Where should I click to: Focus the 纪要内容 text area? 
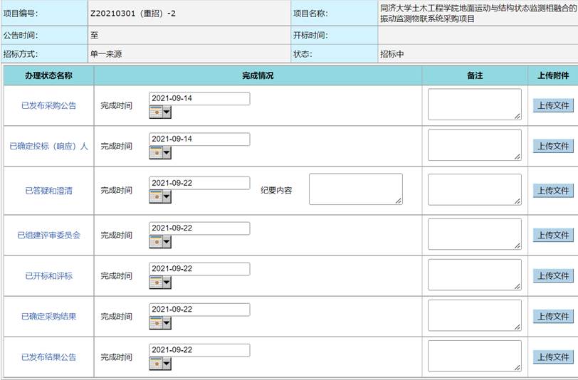pyautogui.click(x=355, y=189)
